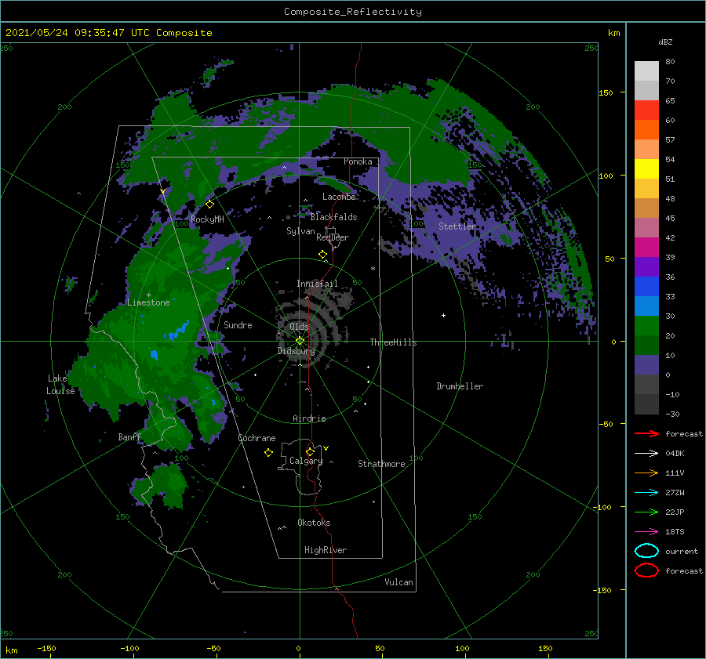Screen dimensions: 706x659
Task: Select the 80 dBZ light gray swatch
Action: point(646,71)
